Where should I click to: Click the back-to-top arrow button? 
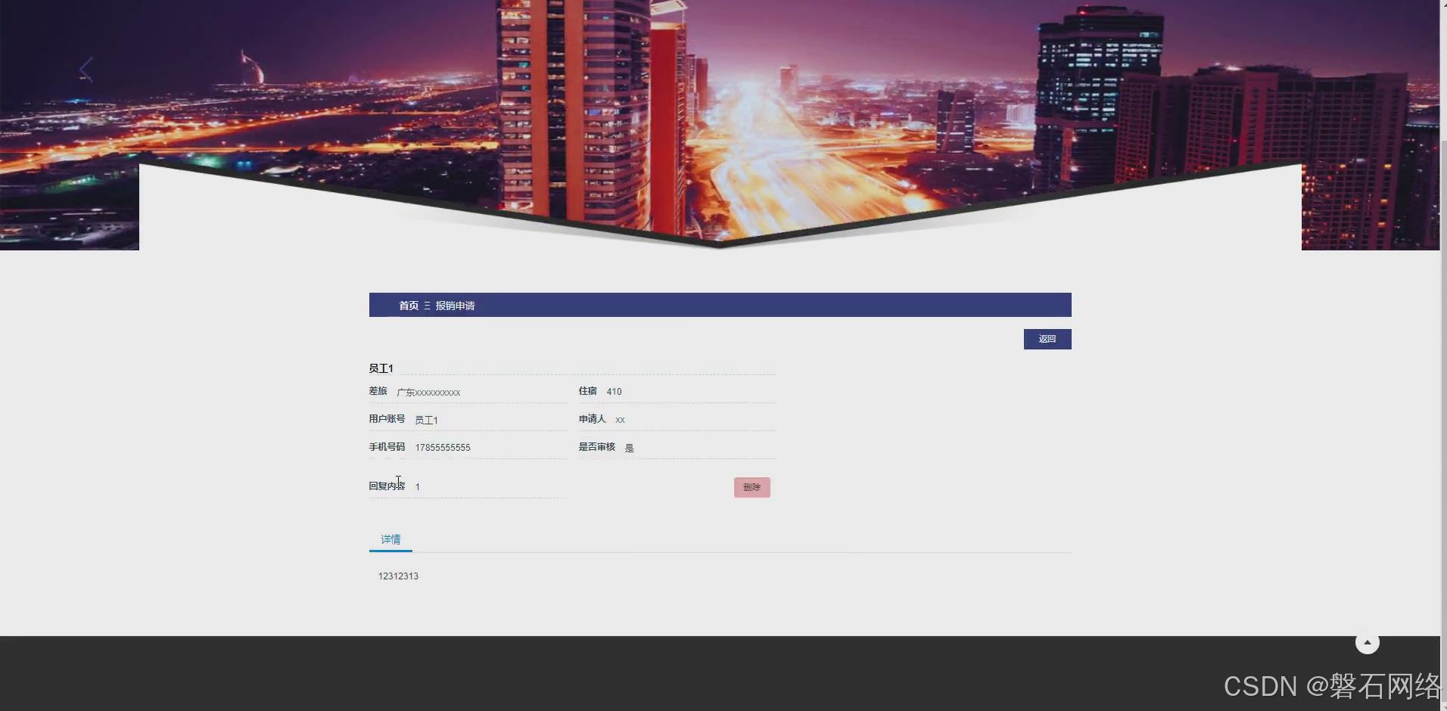(x=1367, y=642)
